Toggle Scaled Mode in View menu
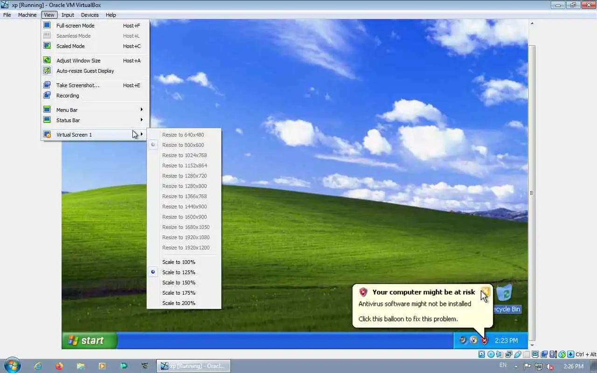The image size is (597, 373). tap(95, 46)
